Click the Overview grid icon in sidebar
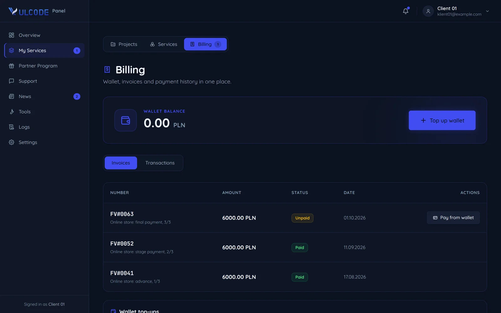 [12, 35]
